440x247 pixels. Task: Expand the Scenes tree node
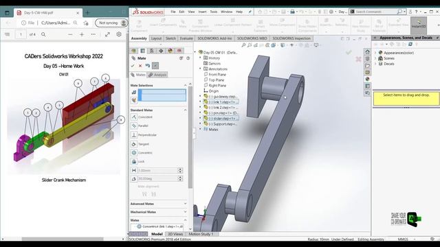[x=375, y=58]
